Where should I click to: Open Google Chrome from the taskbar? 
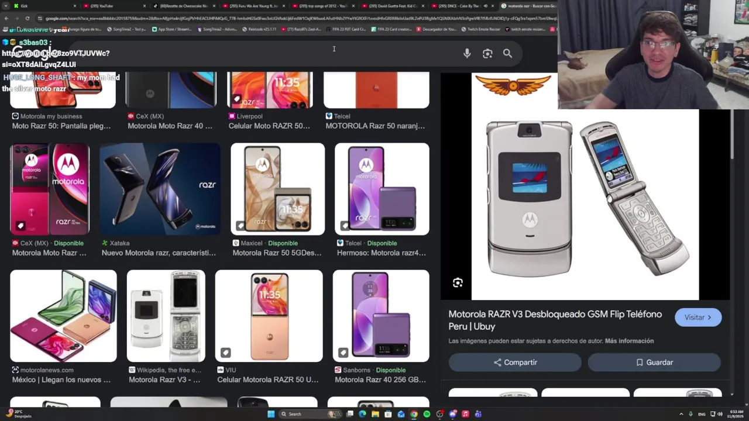[x=414, y=414]
